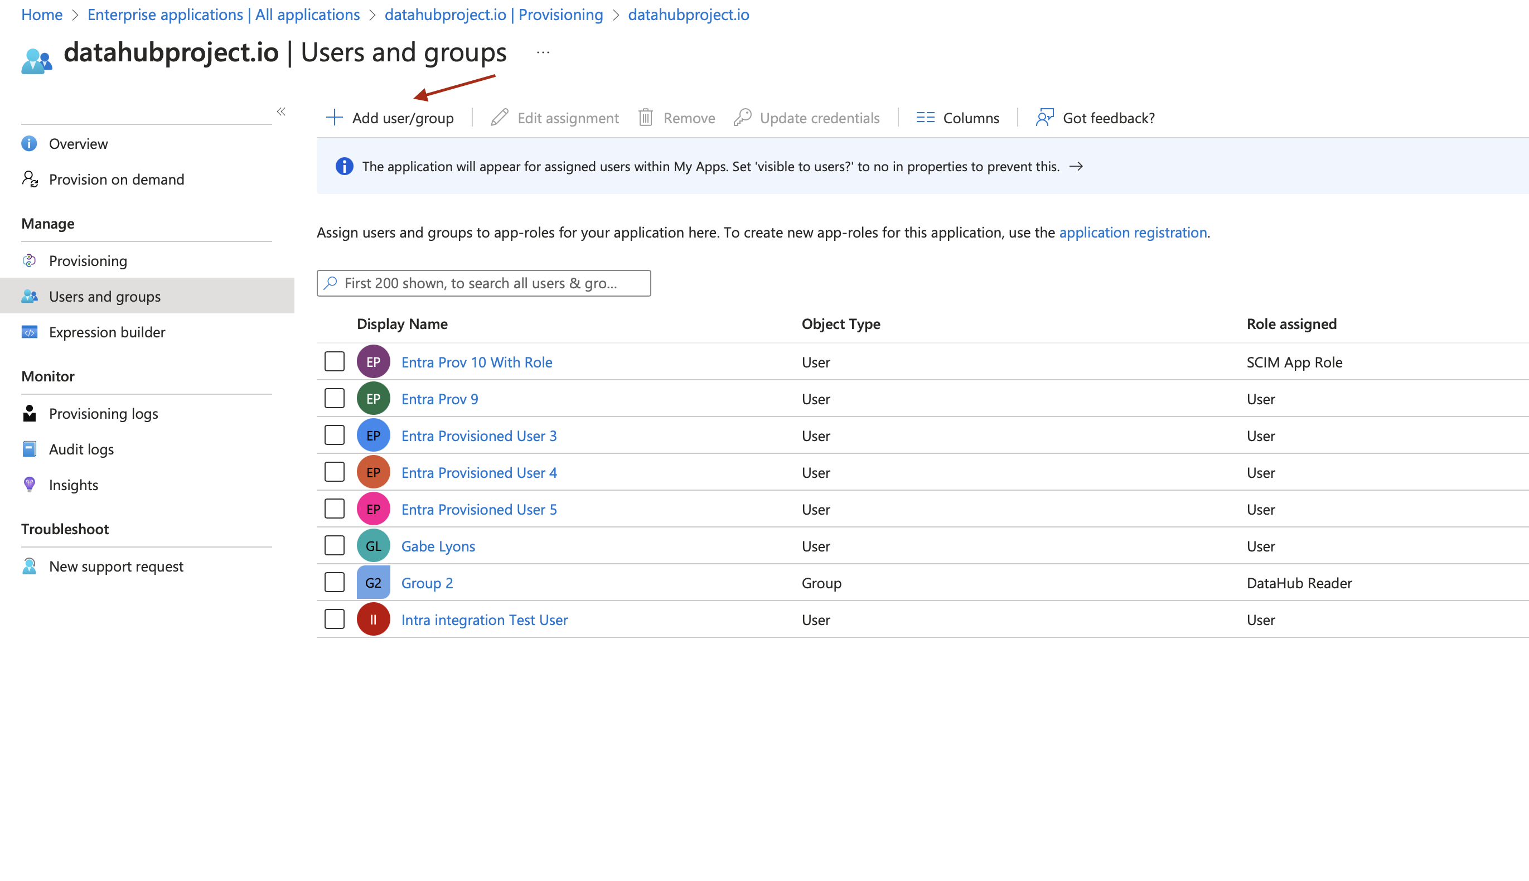Go to the Audit logs page
The width and height of the screenshot is (1529, 881).
pos(81,449)
